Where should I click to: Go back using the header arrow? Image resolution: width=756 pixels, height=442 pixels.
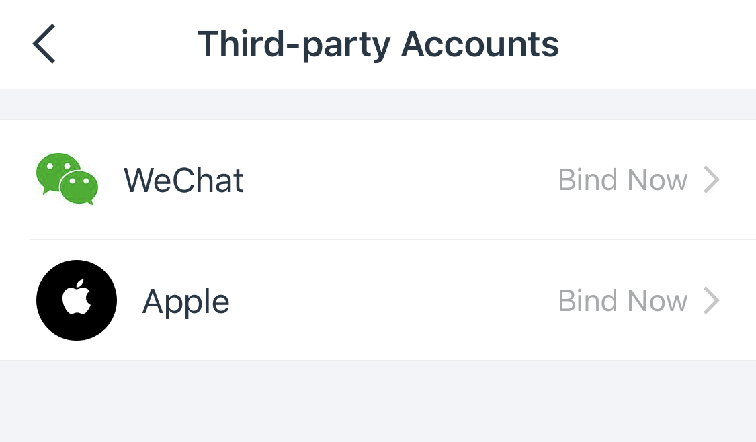point(44,44)
